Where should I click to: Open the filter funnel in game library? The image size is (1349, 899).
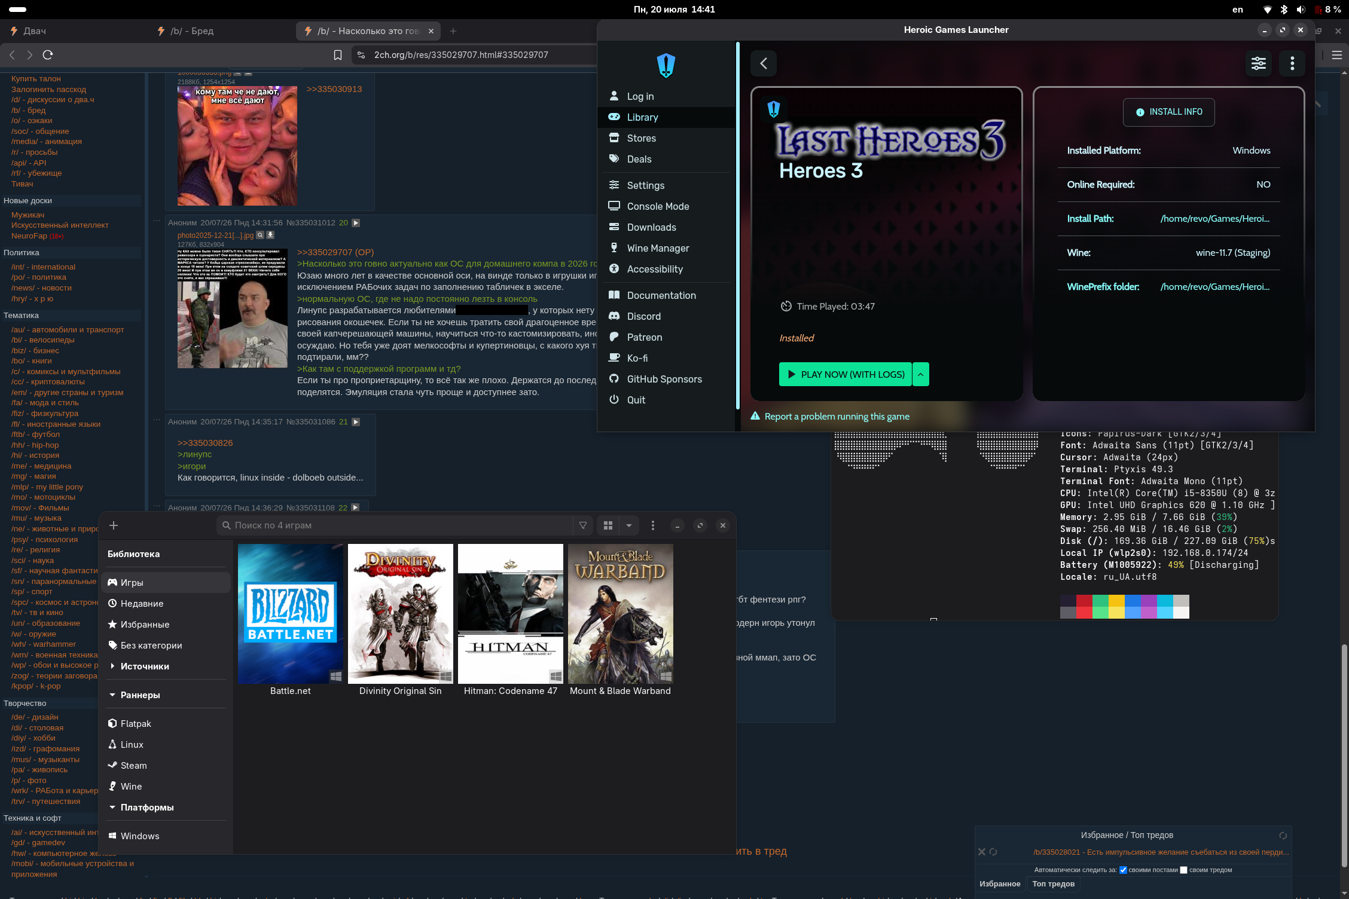pos(583,525)
